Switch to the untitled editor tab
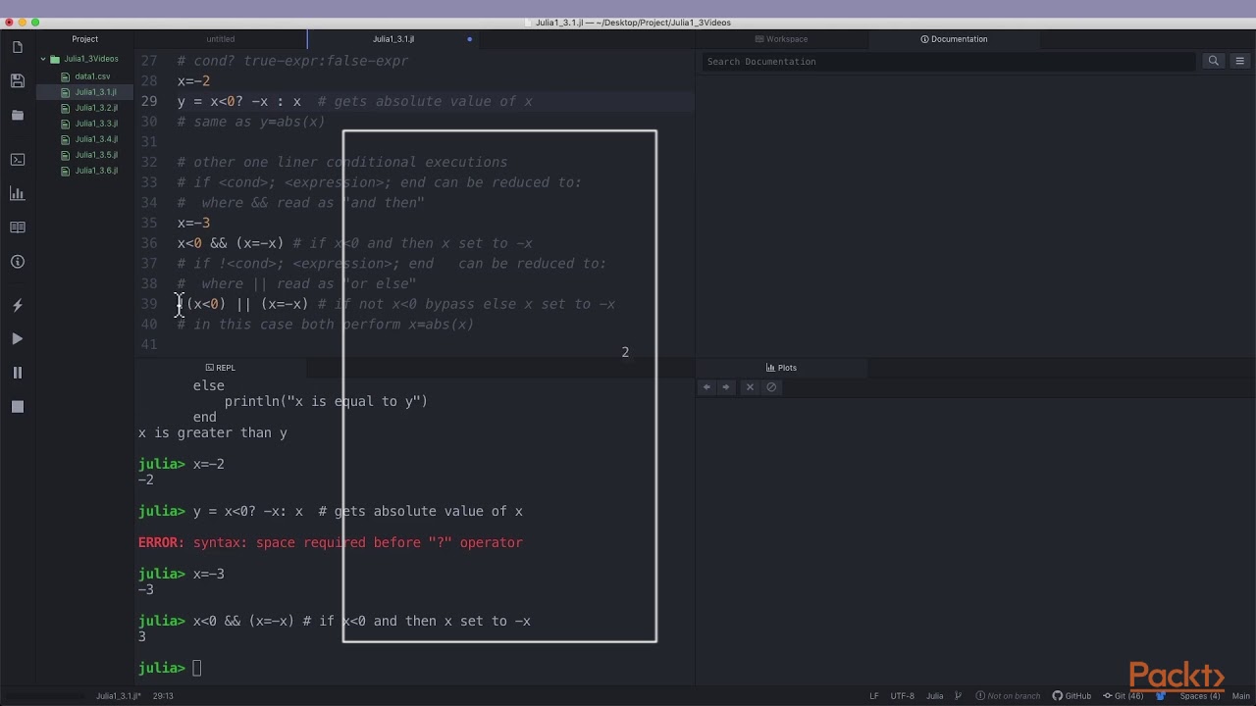This screenshot has height=706, width=1256. (221, 39)
